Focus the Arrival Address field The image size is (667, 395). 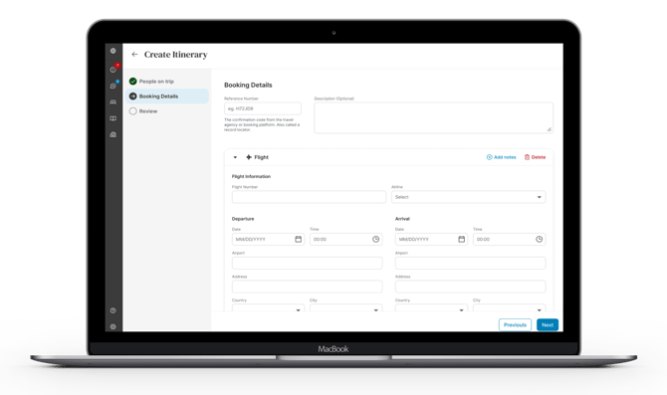pyautogui.click(x=471, y=287)
